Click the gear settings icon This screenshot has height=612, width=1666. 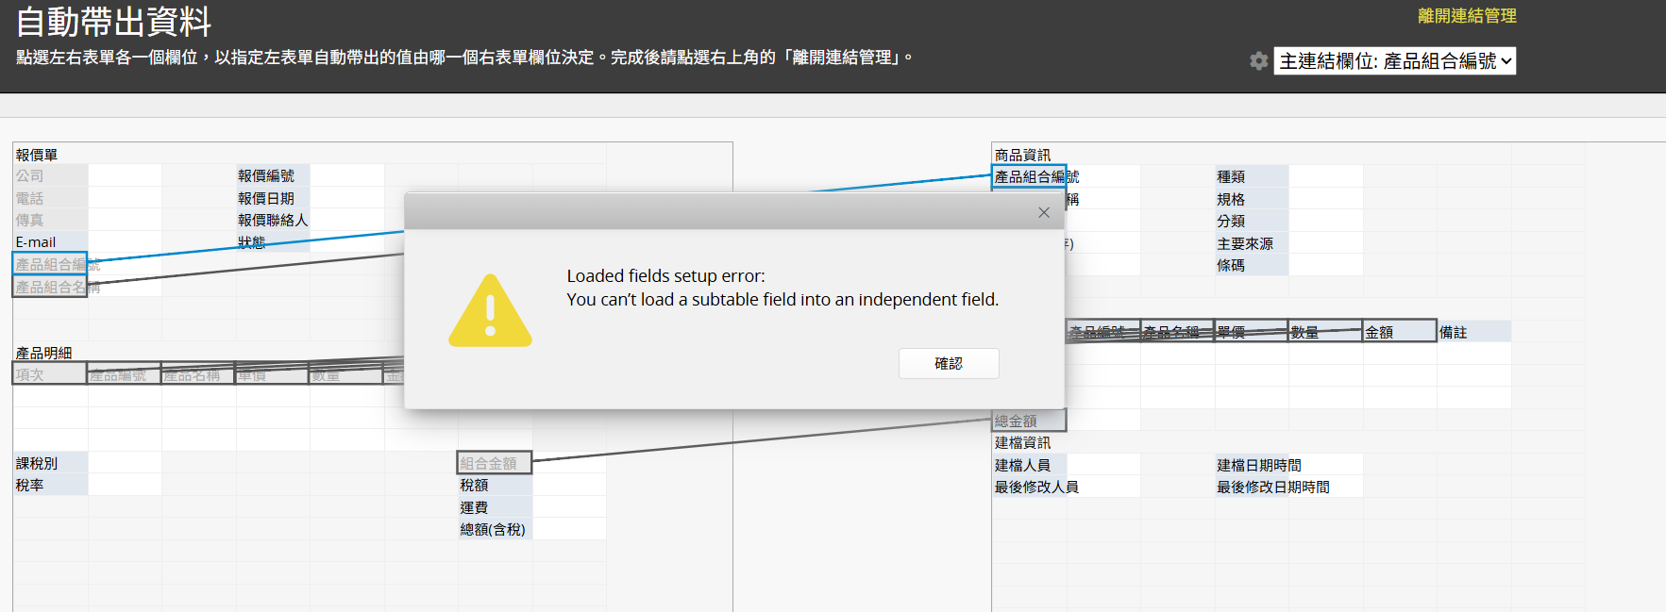click(x=1258, y=61)
